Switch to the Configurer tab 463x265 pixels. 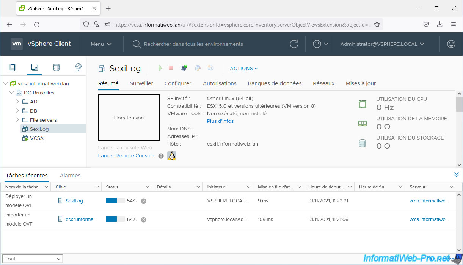click(x=178, y=83)
